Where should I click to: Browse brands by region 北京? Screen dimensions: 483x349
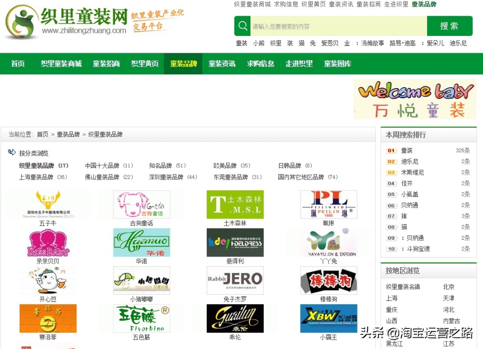click(x=449, y=287)
